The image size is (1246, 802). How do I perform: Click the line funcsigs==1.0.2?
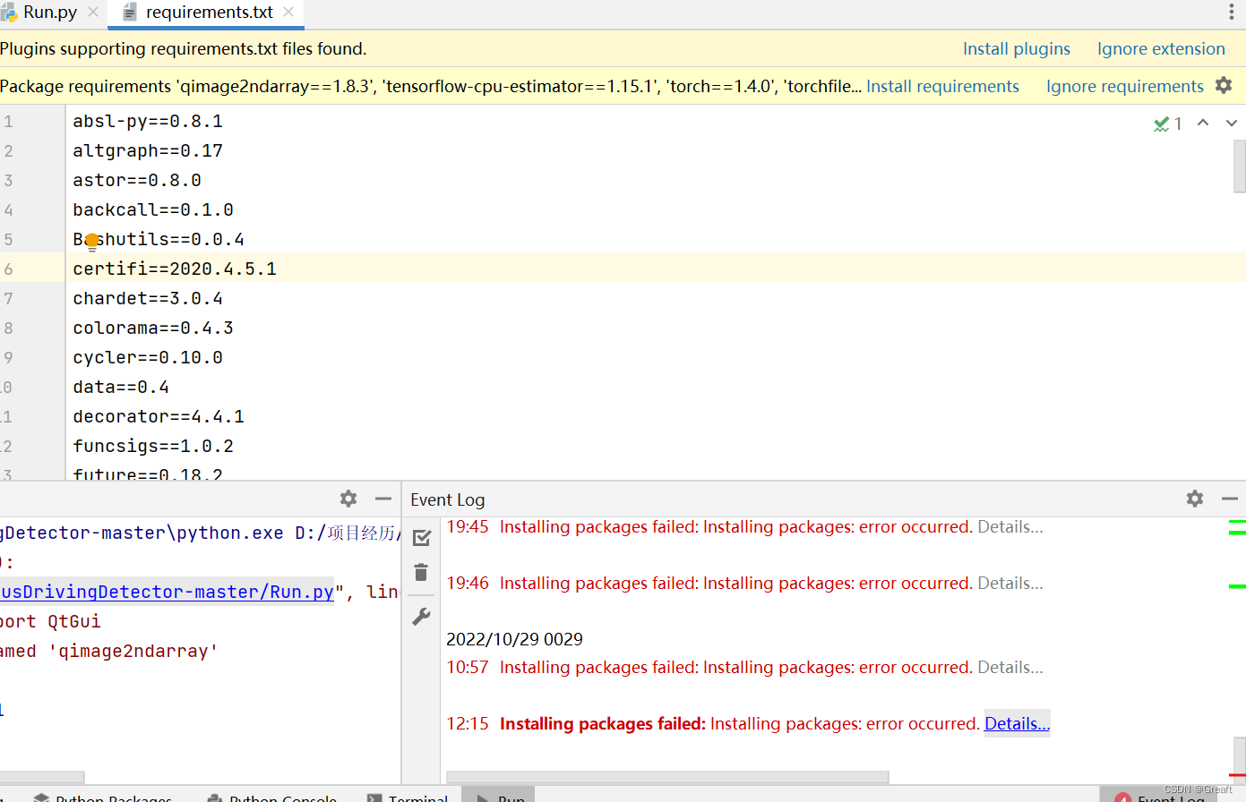pos(153,446)
